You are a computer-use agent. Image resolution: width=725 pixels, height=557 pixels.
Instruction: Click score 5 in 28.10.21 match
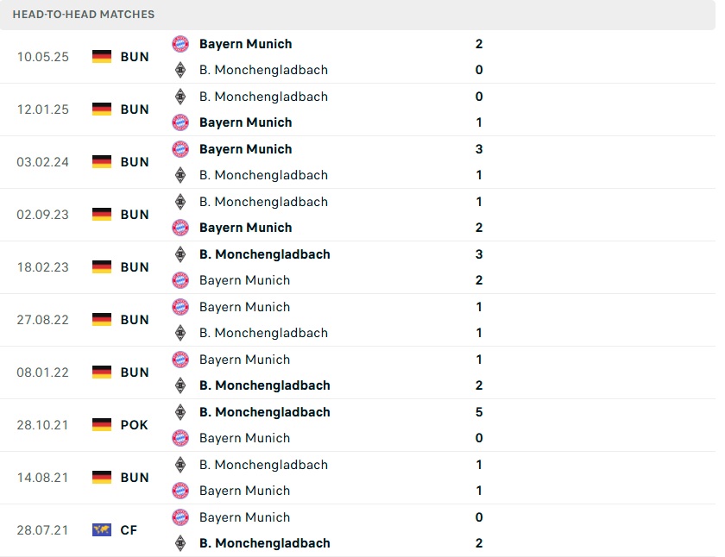click(x=479, y=412)
